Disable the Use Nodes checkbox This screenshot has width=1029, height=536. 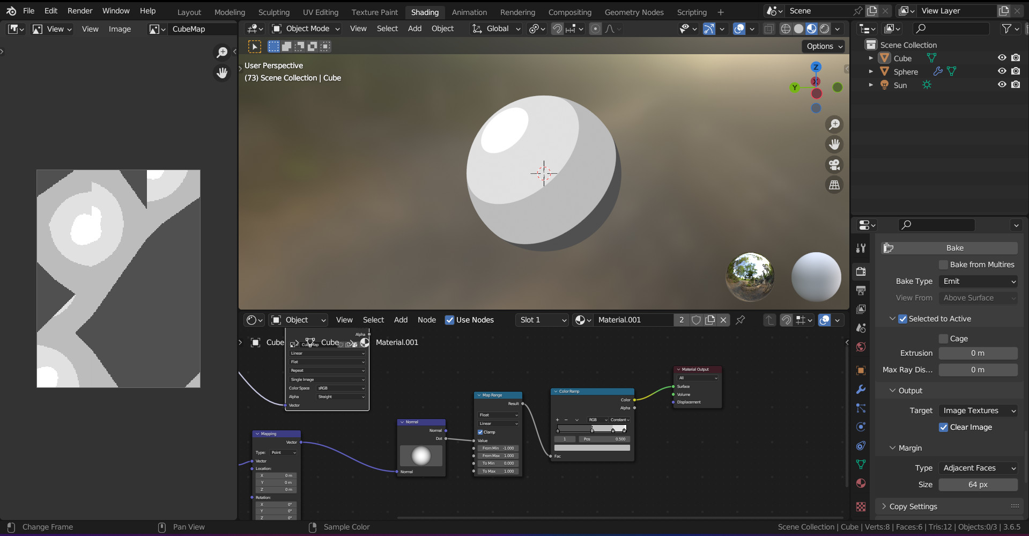click(449, 320)
